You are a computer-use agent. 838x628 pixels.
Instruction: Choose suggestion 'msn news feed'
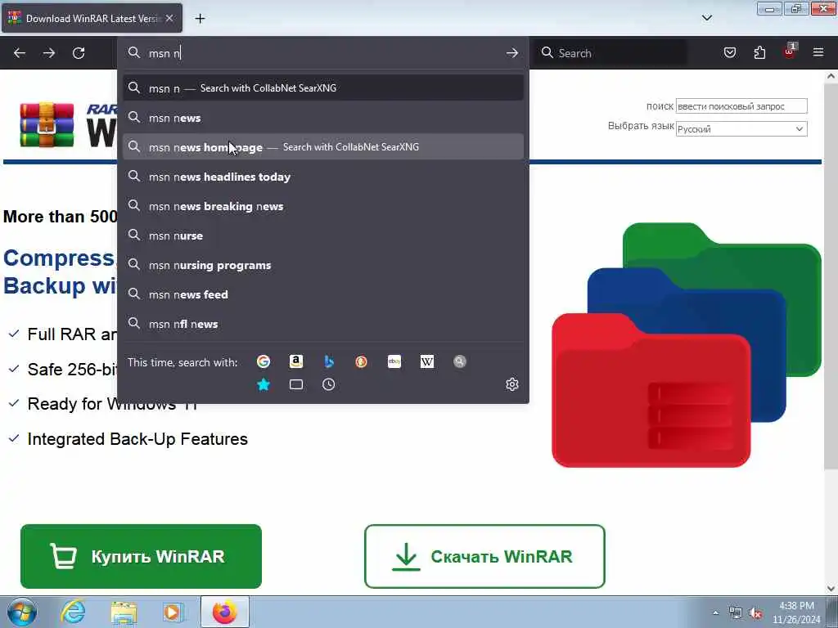[x=322, y=294]
